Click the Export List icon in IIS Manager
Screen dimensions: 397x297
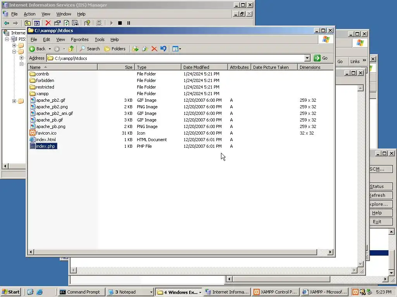pyautogui.click(x=75, y=23)
